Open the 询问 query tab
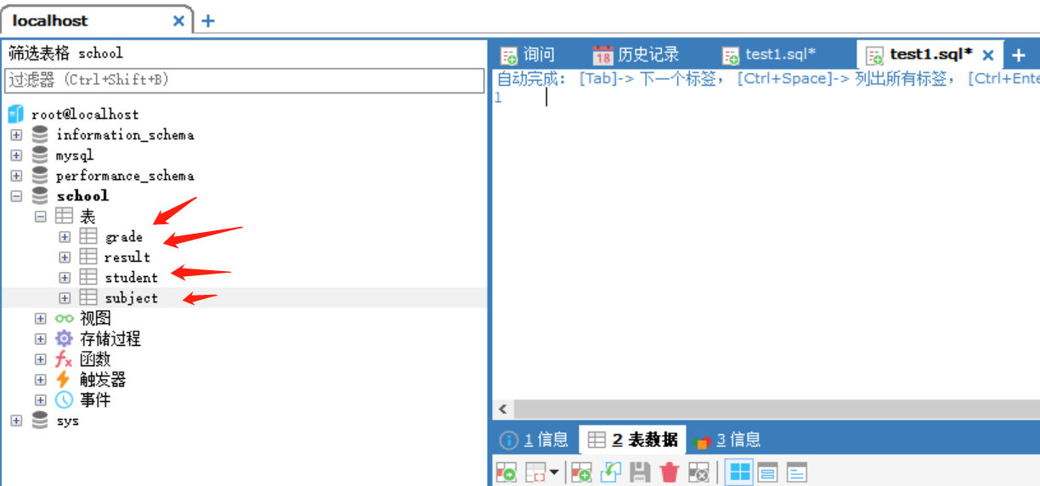1040x486 pixels. [x=528, y=54]
